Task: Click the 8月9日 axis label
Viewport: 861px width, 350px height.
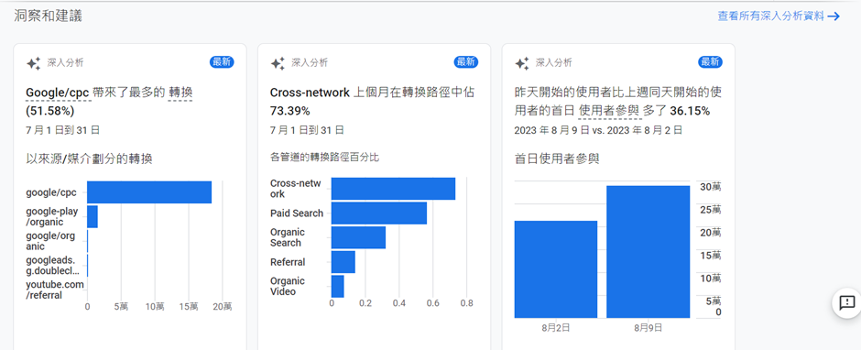Action: [648, 328]
